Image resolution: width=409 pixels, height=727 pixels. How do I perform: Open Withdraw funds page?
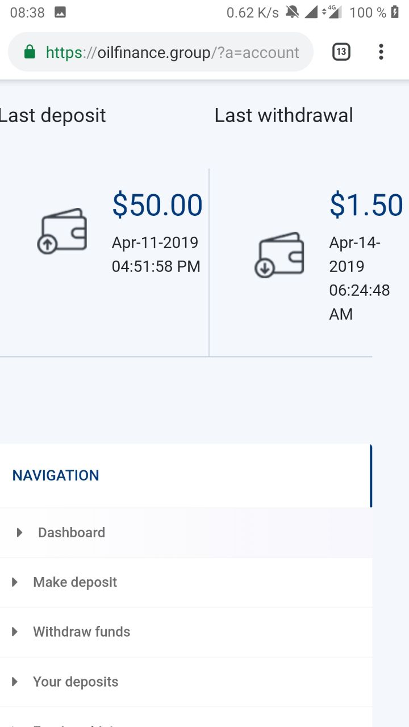[x=186, y=632]
